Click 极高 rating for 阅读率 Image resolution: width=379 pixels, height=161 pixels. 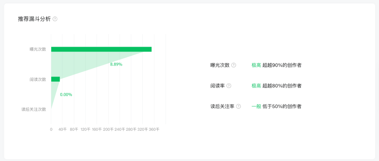point(256,86)
